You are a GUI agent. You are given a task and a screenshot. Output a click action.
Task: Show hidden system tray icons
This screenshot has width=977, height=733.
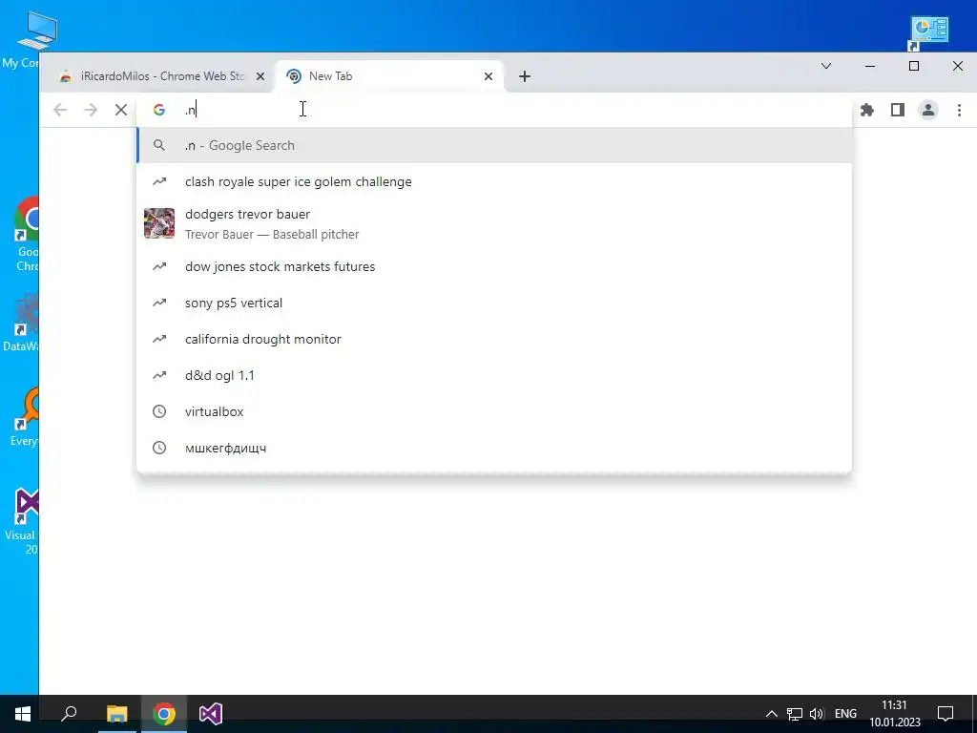point(771,714)
